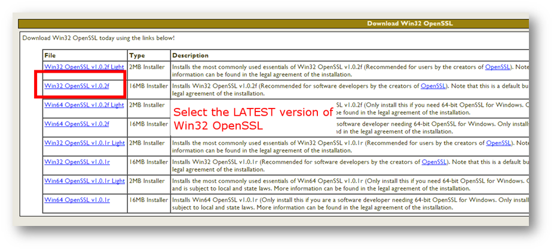The image size is (554, 251).
Task: Follow OpenSSL link in Win32 v1.0.2f Light description
Action: 497,67
